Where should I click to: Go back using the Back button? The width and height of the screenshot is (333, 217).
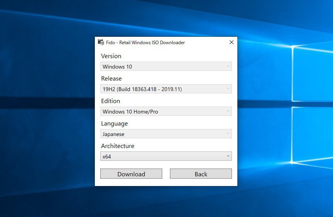pos(201,174)
